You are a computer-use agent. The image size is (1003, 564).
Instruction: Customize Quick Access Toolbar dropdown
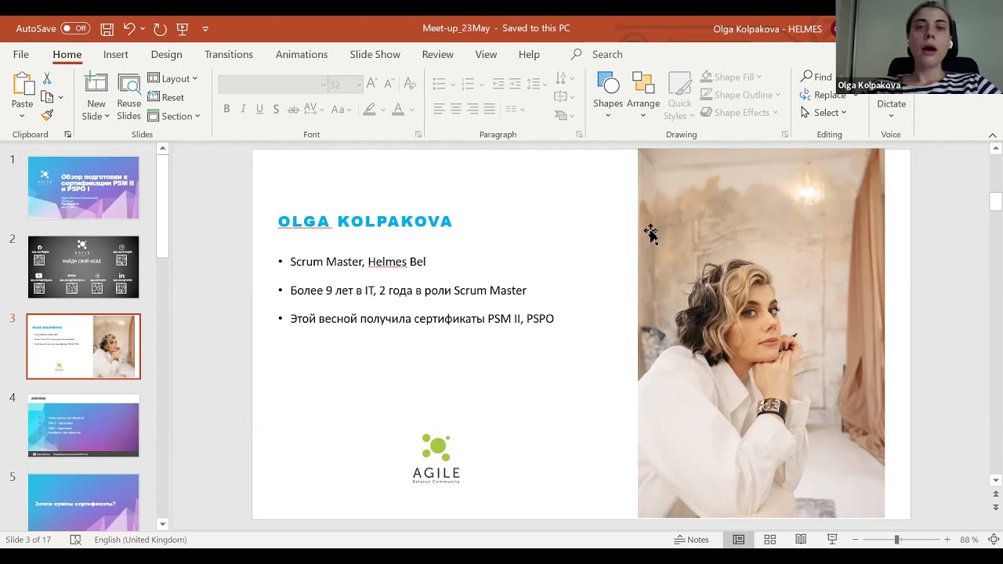point(205,29)
